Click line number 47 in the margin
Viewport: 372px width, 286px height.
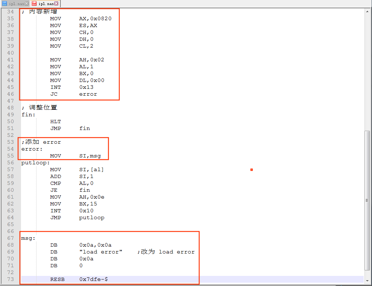10,101
